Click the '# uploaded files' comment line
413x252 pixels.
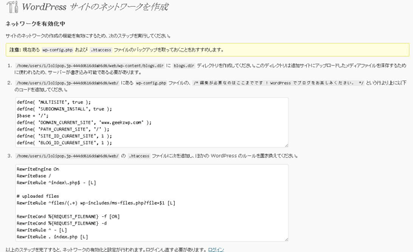point(38,196)
